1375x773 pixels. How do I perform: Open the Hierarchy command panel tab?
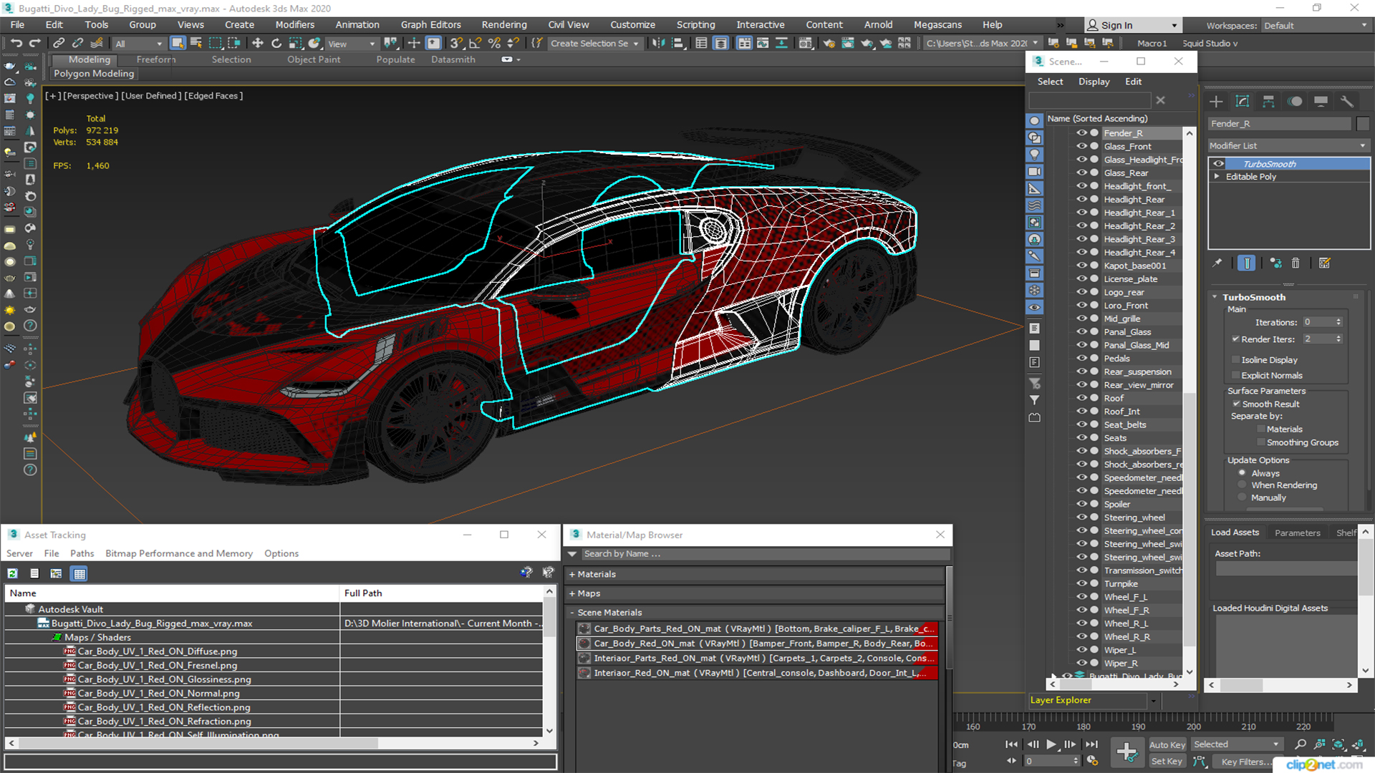(1268, 102)
